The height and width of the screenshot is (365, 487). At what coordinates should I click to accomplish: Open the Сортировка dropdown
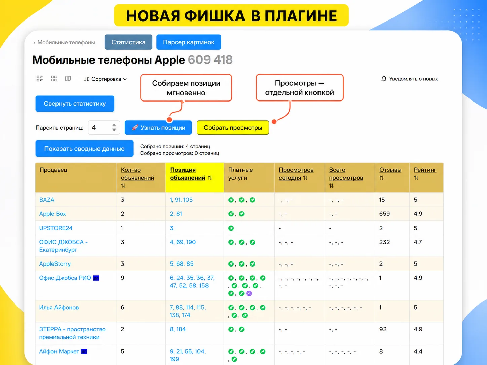click(x=105, y=79)
